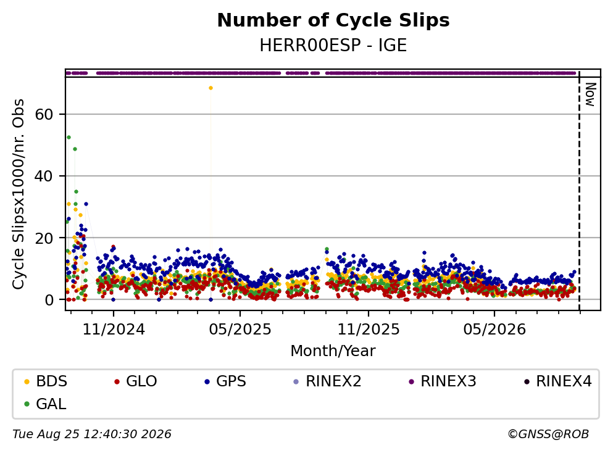Select the GPS legend label

231,381
